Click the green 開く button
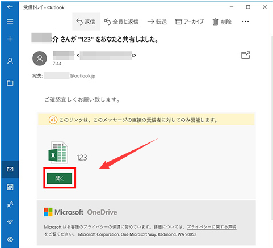 click(60, 178)
